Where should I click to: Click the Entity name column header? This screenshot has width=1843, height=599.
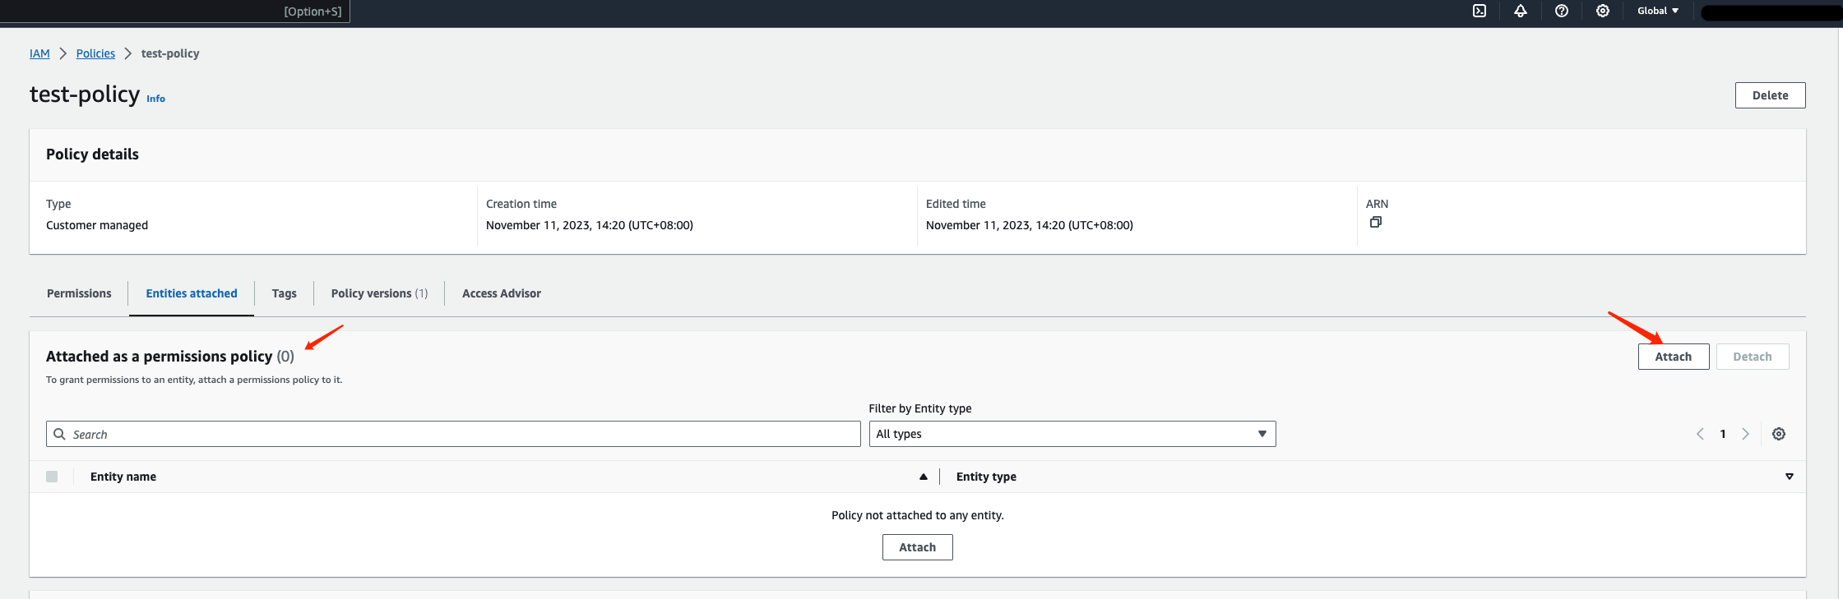[x=123, y=477]
